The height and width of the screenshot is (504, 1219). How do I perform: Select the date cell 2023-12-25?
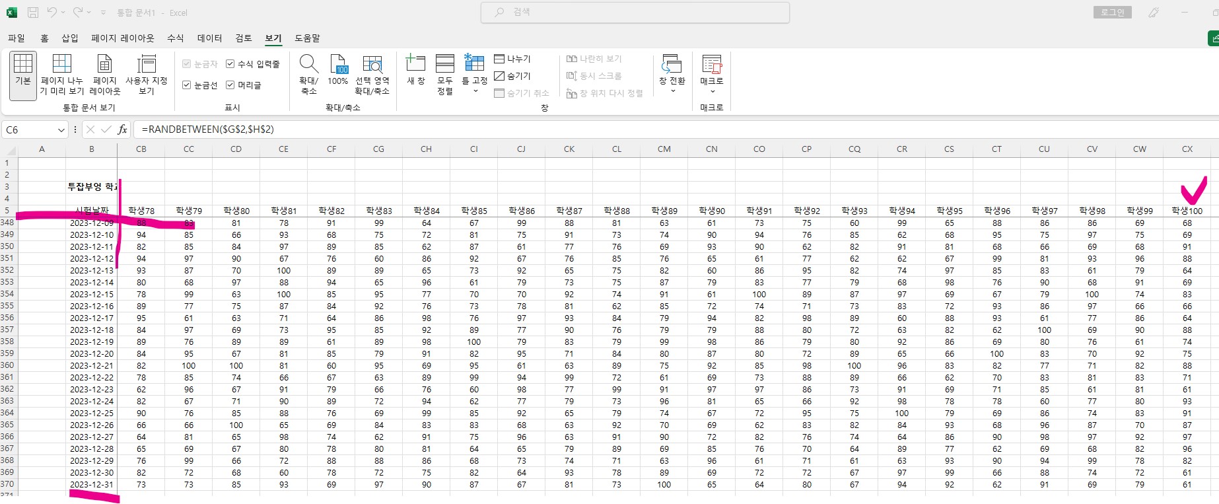[92, 414]
